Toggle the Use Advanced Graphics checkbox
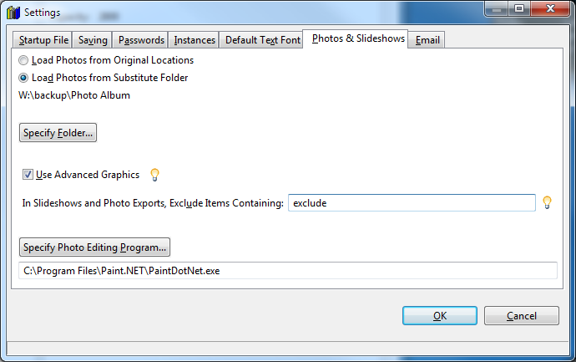576x362 pixels. point(28,175)
